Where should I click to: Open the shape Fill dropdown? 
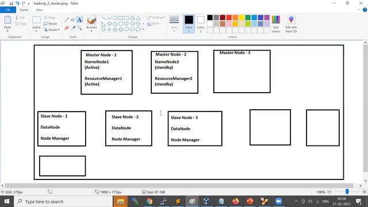[x=153, y=24]
